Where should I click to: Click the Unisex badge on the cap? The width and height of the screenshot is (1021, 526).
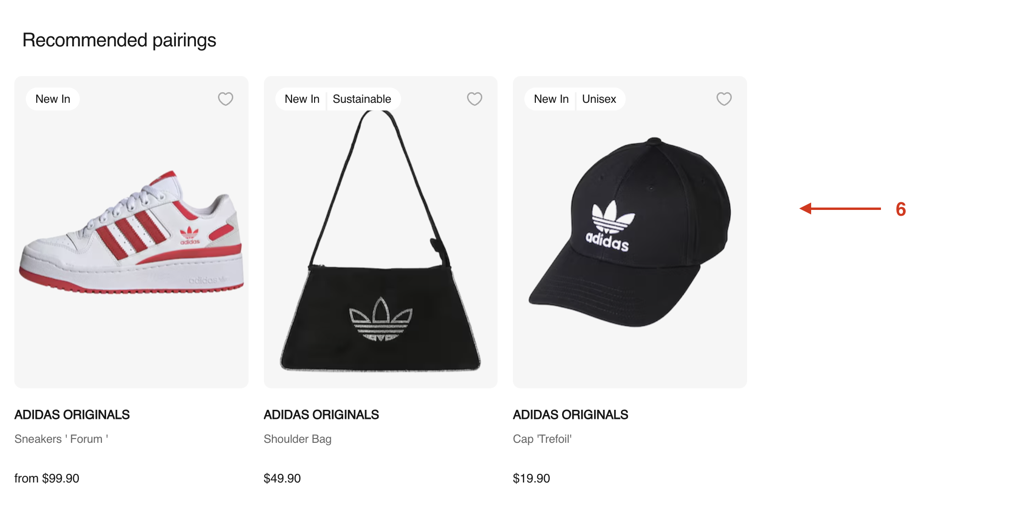point(599,99)
